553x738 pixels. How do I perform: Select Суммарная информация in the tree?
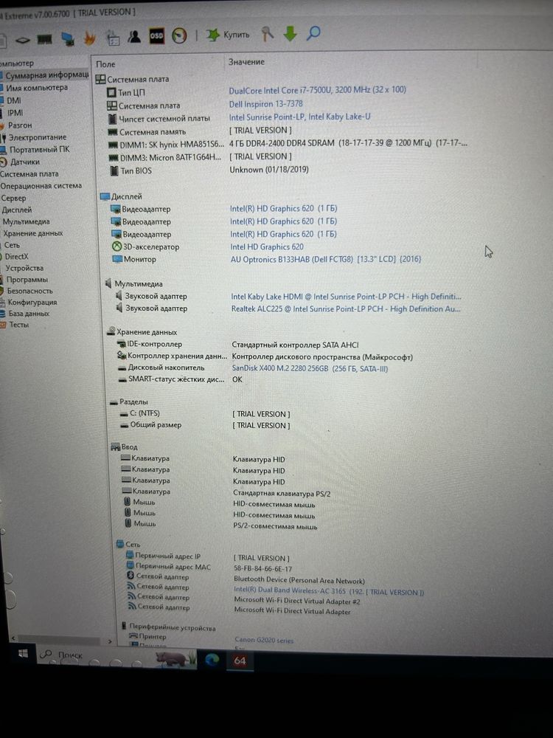47,75
